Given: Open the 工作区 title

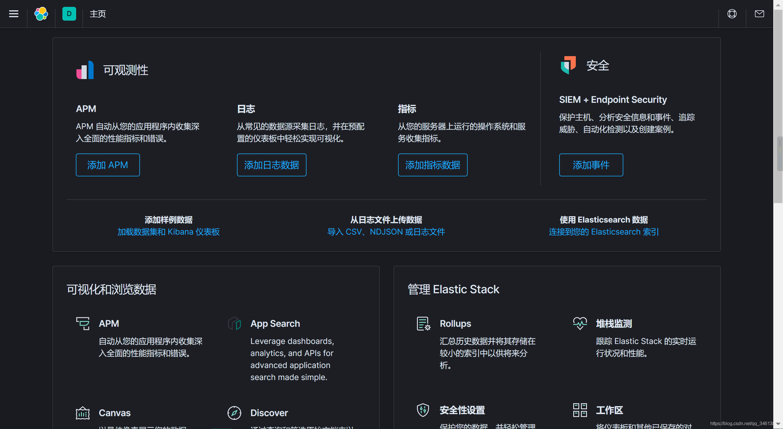Looking at the screenshot, I should point(610,410).
